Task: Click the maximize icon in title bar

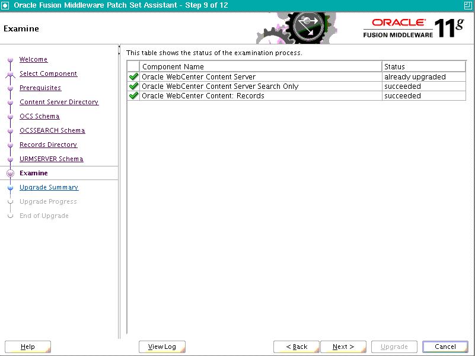Action: point(468,5)
